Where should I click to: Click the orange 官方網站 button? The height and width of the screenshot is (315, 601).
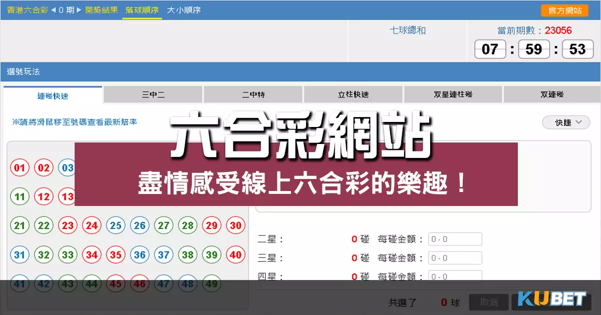coord(564,10)
